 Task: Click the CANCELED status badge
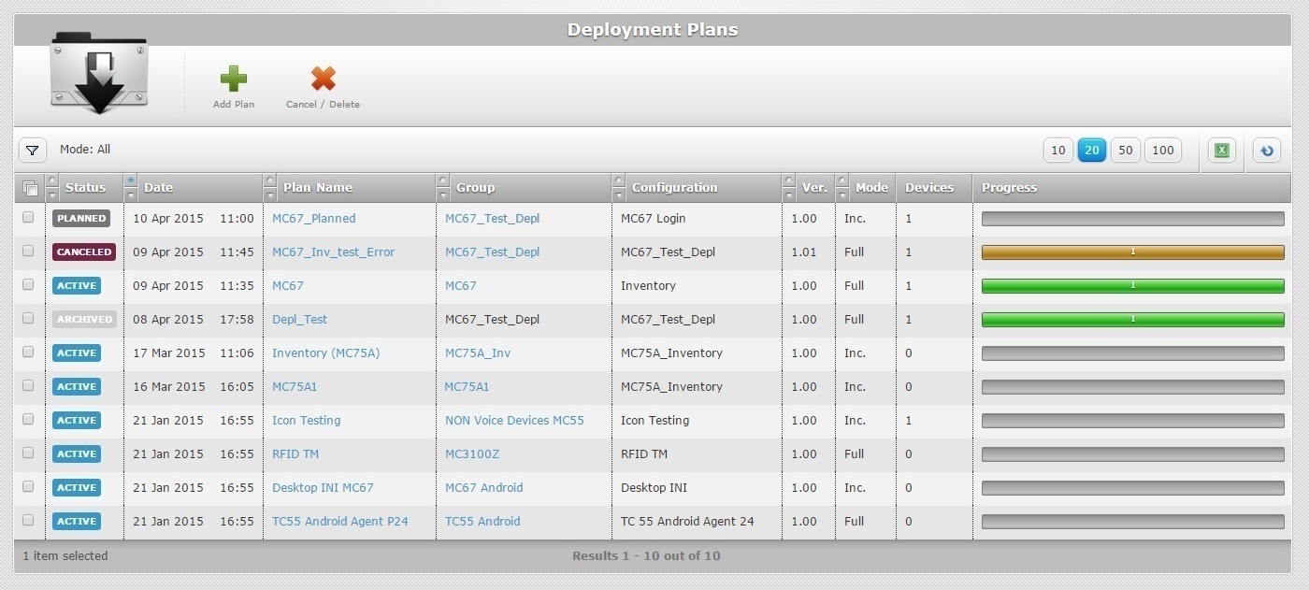tap(84, 252)
